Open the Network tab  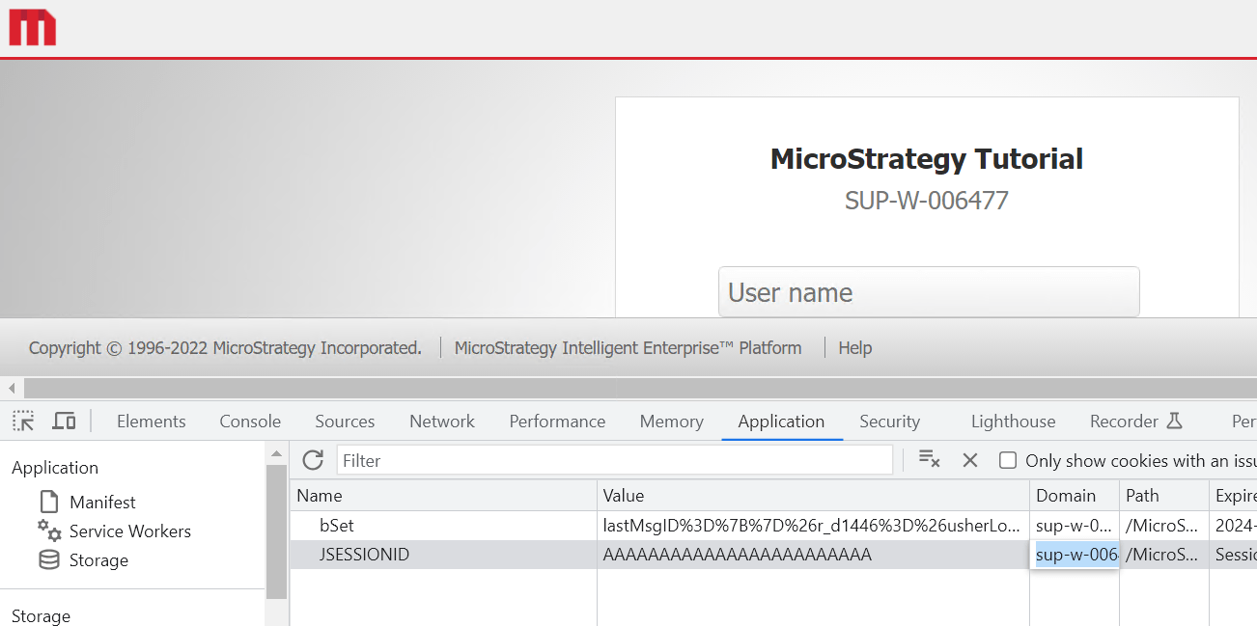click(441, 422)
